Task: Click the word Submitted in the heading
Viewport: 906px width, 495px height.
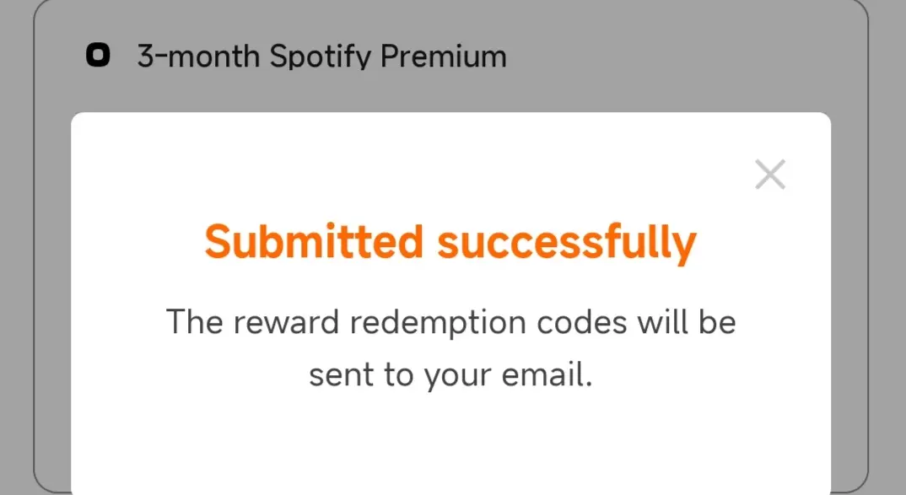Action: click(x=315, y=241)
